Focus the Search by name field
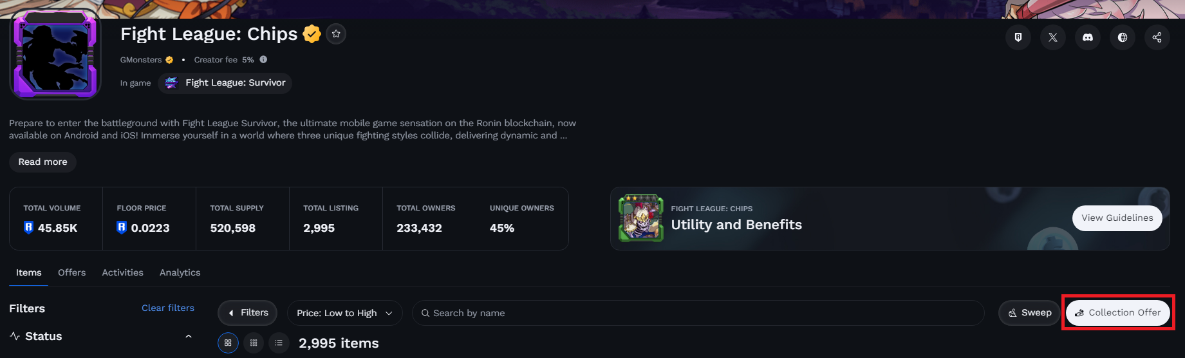This screenshot has height=358, width=1185. [698, 313]
